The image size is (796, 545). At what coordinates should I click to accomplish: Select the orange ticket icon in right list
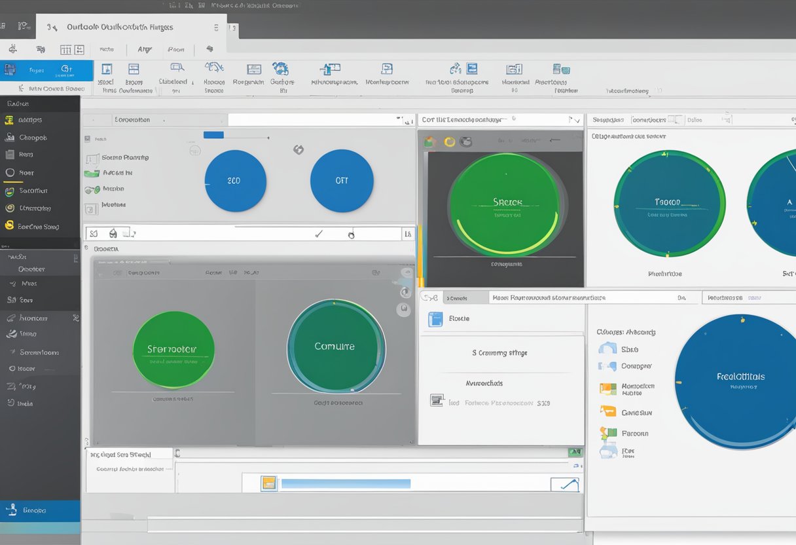pos(608,411)
